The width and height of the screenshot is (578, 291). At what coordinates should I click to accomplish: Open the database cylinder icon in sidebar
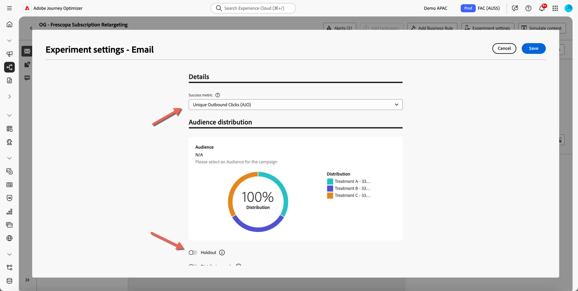pyautogui.click(x=9, y=281)
